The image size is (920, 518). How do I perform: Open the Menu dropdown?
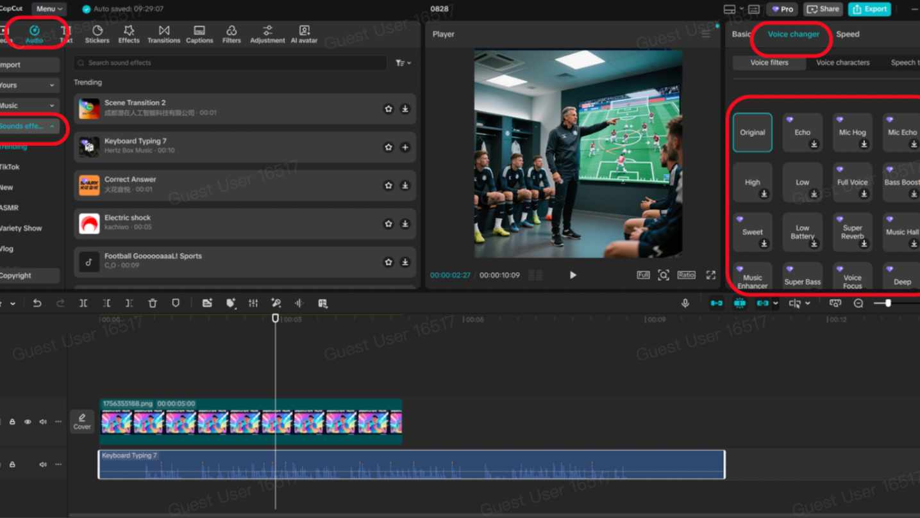pos(49,9)
